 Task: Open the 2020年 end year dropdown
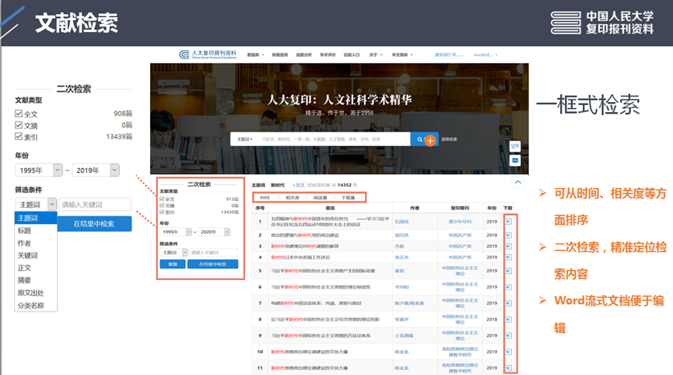[x=214, y=232]
